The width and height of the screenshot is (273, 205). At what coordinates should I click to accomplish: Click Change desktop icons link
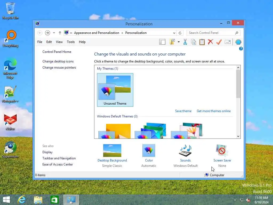58,61
